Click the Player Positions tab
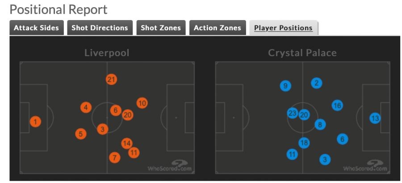This screenshot has height=183, width=402. click(283, 28)
